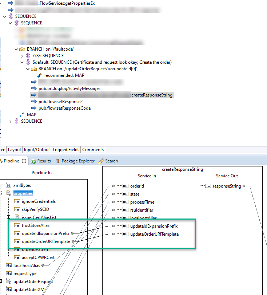
Task: Open the Package Explorer view
Action: (x=78, y=161)
